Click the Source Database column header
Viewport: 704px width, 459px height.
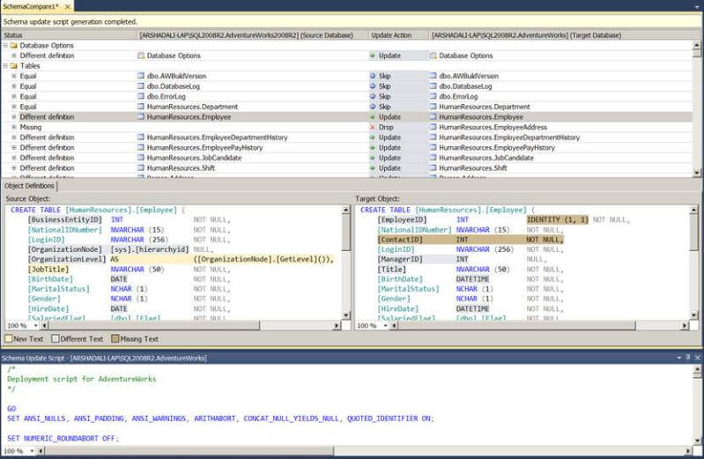point(253,35)
